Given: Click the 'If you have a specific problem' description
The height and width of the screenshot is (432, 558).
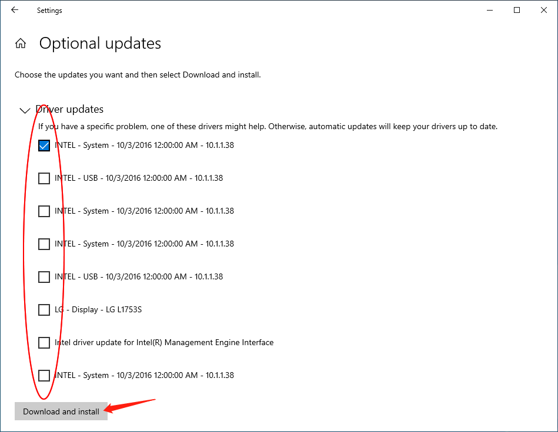Looking at the screenshot, I should (268, 126).
